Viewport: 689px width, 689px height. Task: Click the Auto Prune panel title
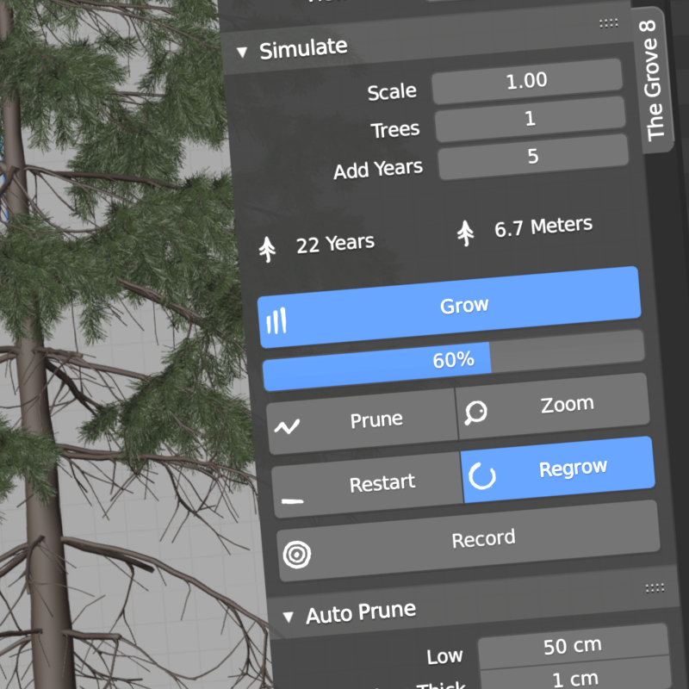pos(361,612)
